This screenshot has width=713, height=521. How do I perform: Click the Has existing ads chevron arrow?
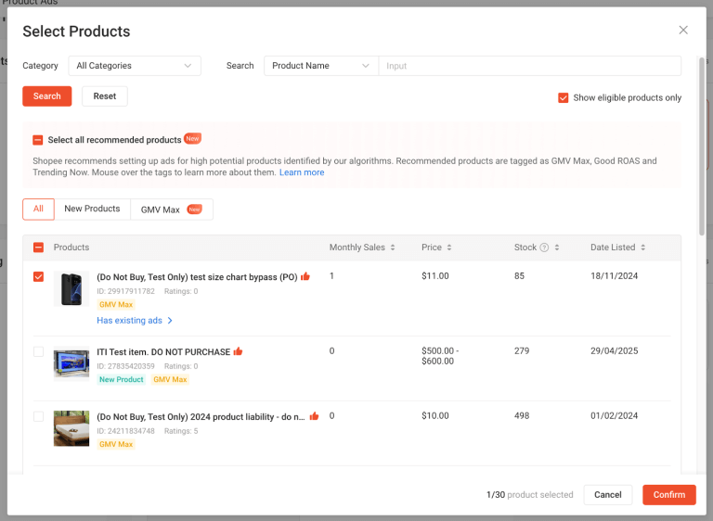[x=170, y=321]
